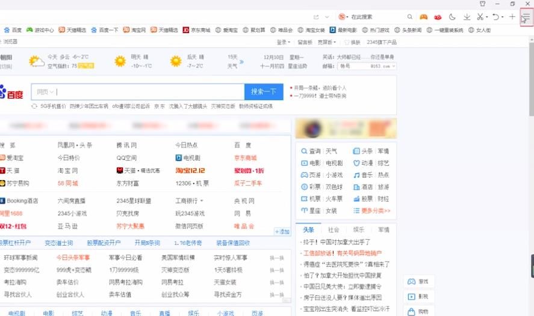Expand the email domain dropdown
The height and width of the screenshot is (316, 534).
click(393, 66)
